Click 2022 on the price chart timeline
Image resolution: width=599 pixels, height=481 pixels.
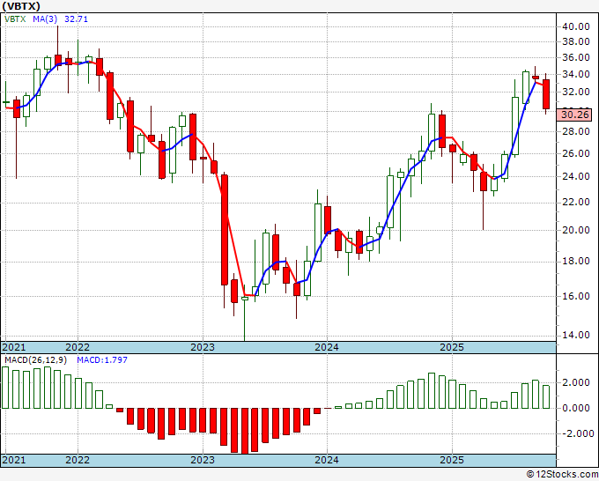pyautogui.click(x=78, y=347)
